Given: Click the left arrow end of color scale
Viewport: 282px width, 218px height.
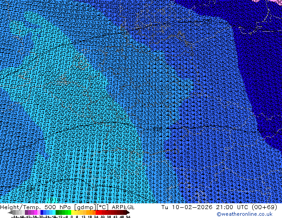Looking at the screenshot, I should [10, 212].
